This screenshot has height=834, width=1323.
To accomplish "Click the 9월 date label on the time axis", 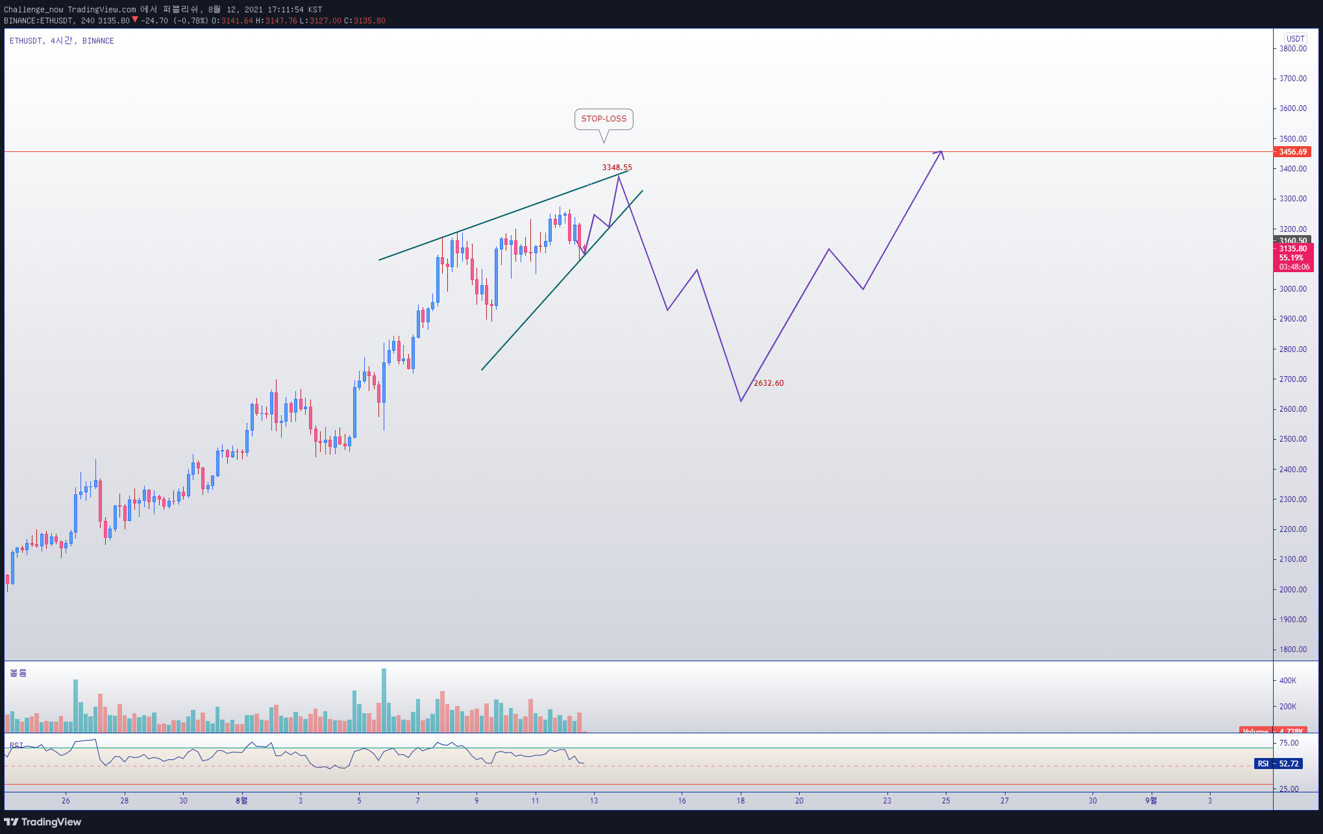I will pos(1151,801).
